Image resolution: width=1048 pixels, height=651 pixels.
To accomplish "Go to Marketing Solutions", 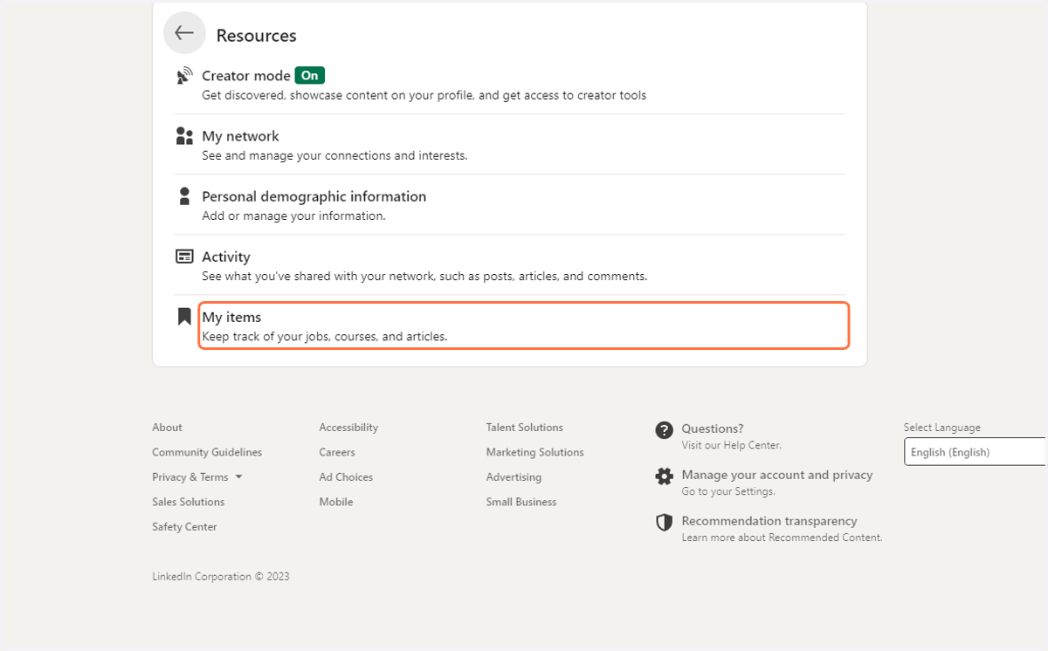I will point(535,452).
